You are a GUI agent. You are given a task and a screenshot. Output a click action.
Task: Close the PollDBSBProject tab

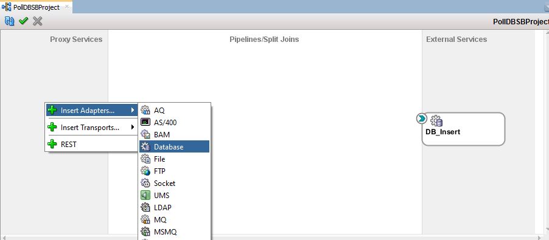(67, 7)
